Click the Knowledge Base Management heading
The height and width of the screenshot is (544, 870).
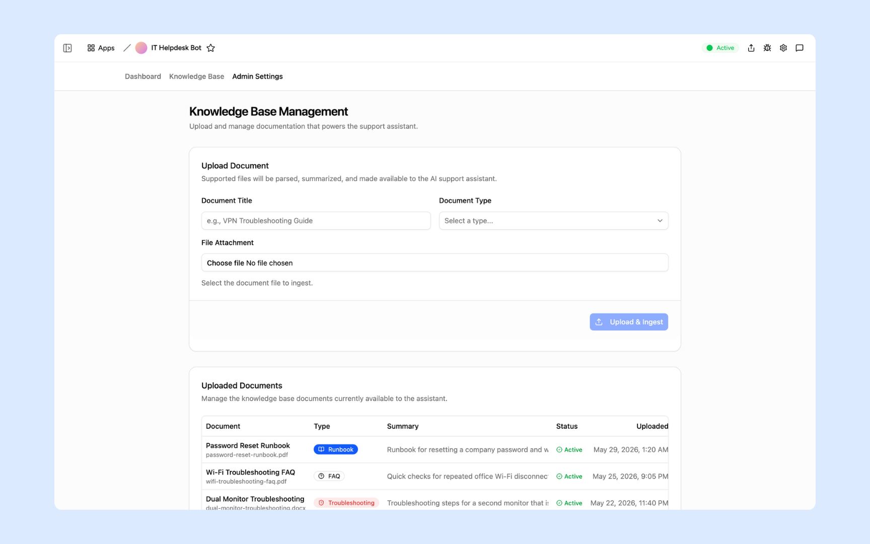pyautogui.click(x=268, y=111)
